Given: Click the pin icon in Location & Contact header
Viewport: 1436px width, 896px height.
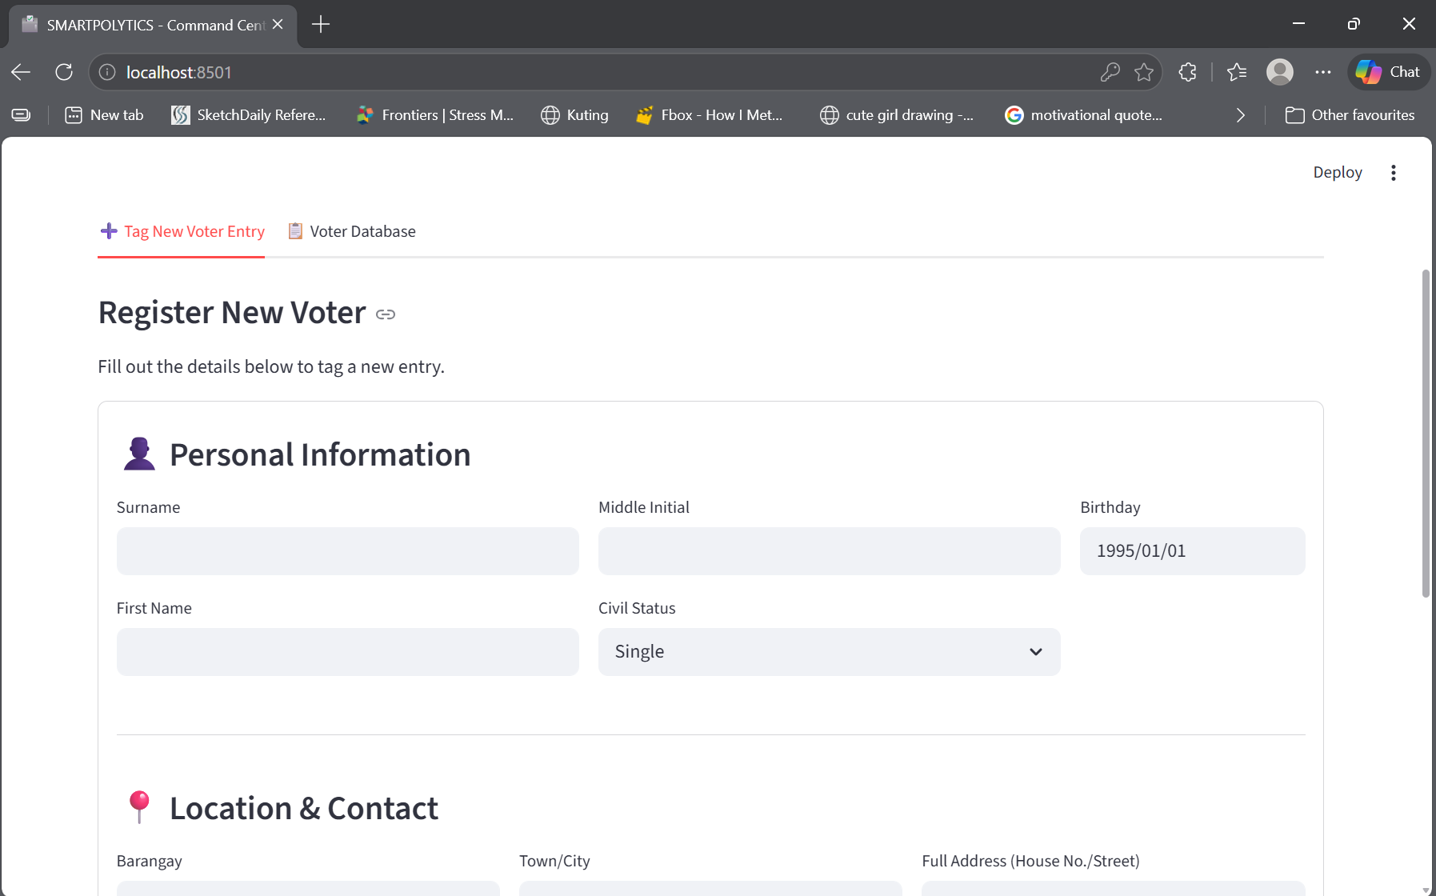Looking at the screenshot, I should click(139, 807).
